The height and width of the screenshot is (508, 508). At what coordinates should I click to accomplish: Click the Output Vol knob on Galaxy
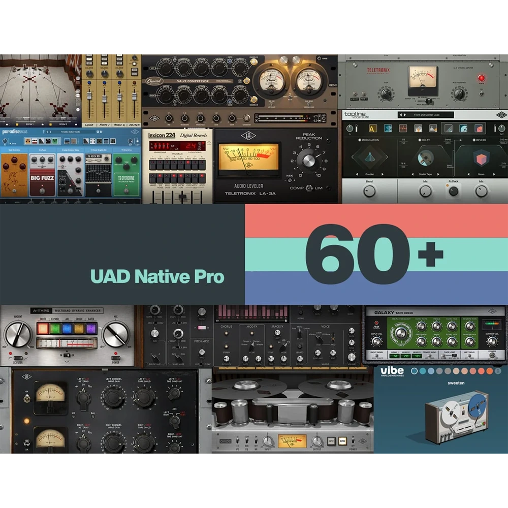492,341
